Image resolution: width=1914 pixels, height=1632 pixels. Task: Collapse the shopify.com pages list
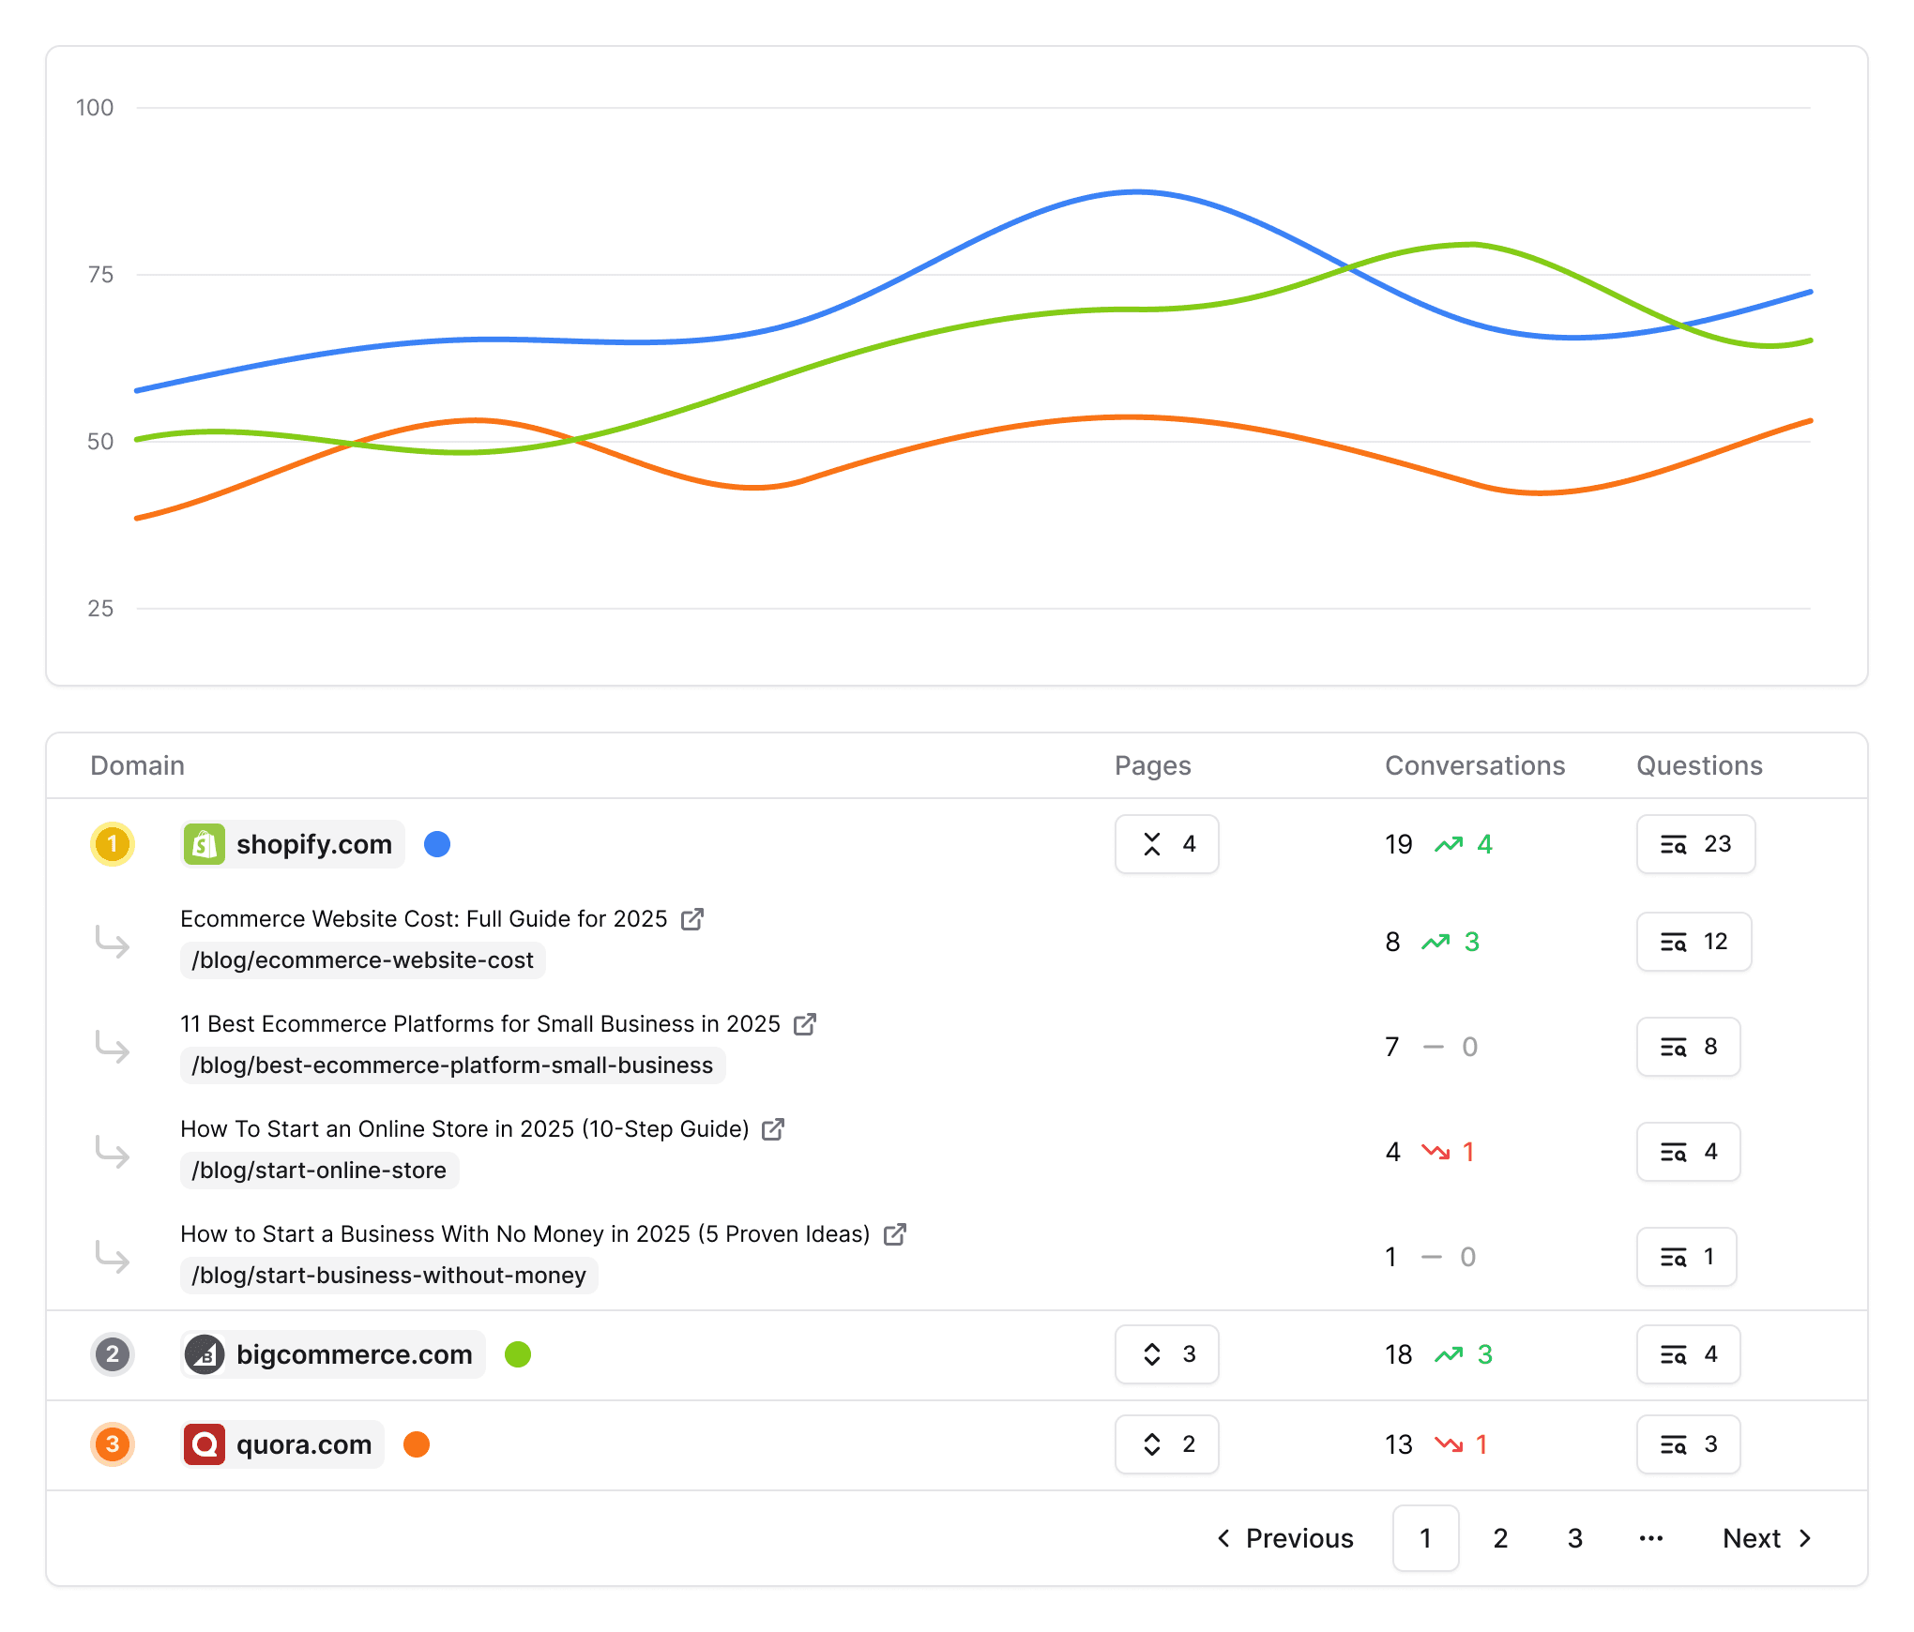[x=1166, y=844]
